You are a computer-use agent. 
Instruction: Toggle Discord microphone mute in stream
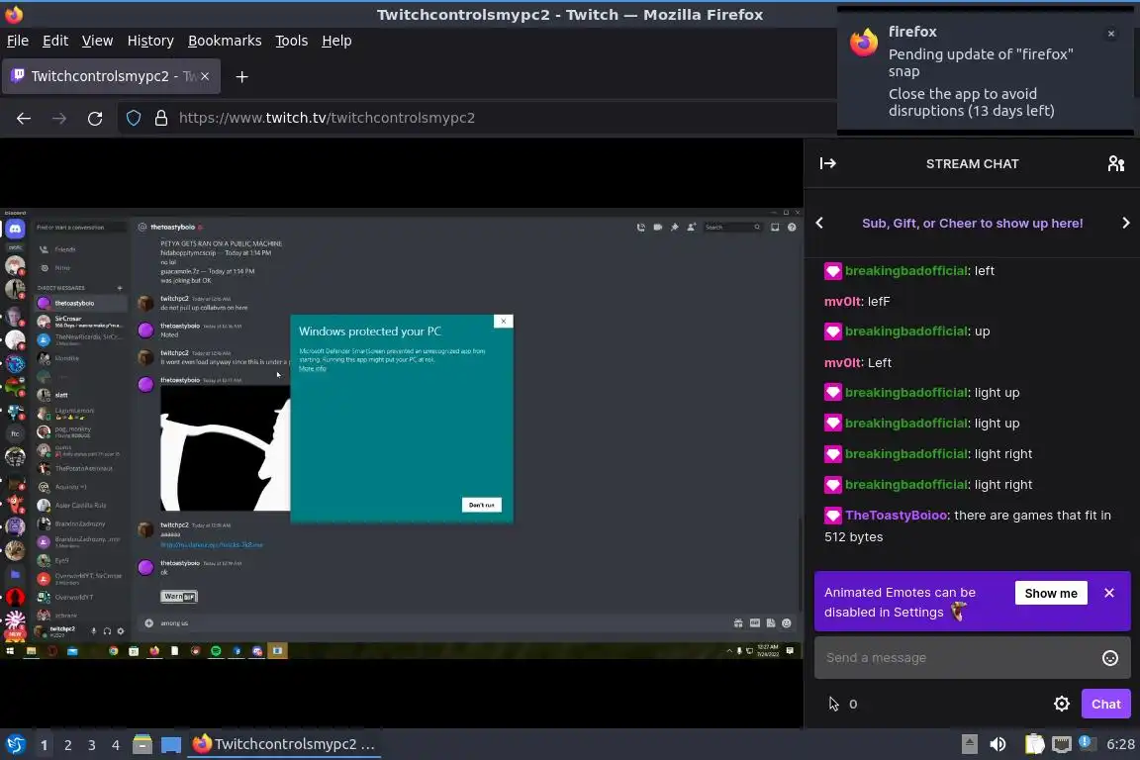(x=94, y=630)
